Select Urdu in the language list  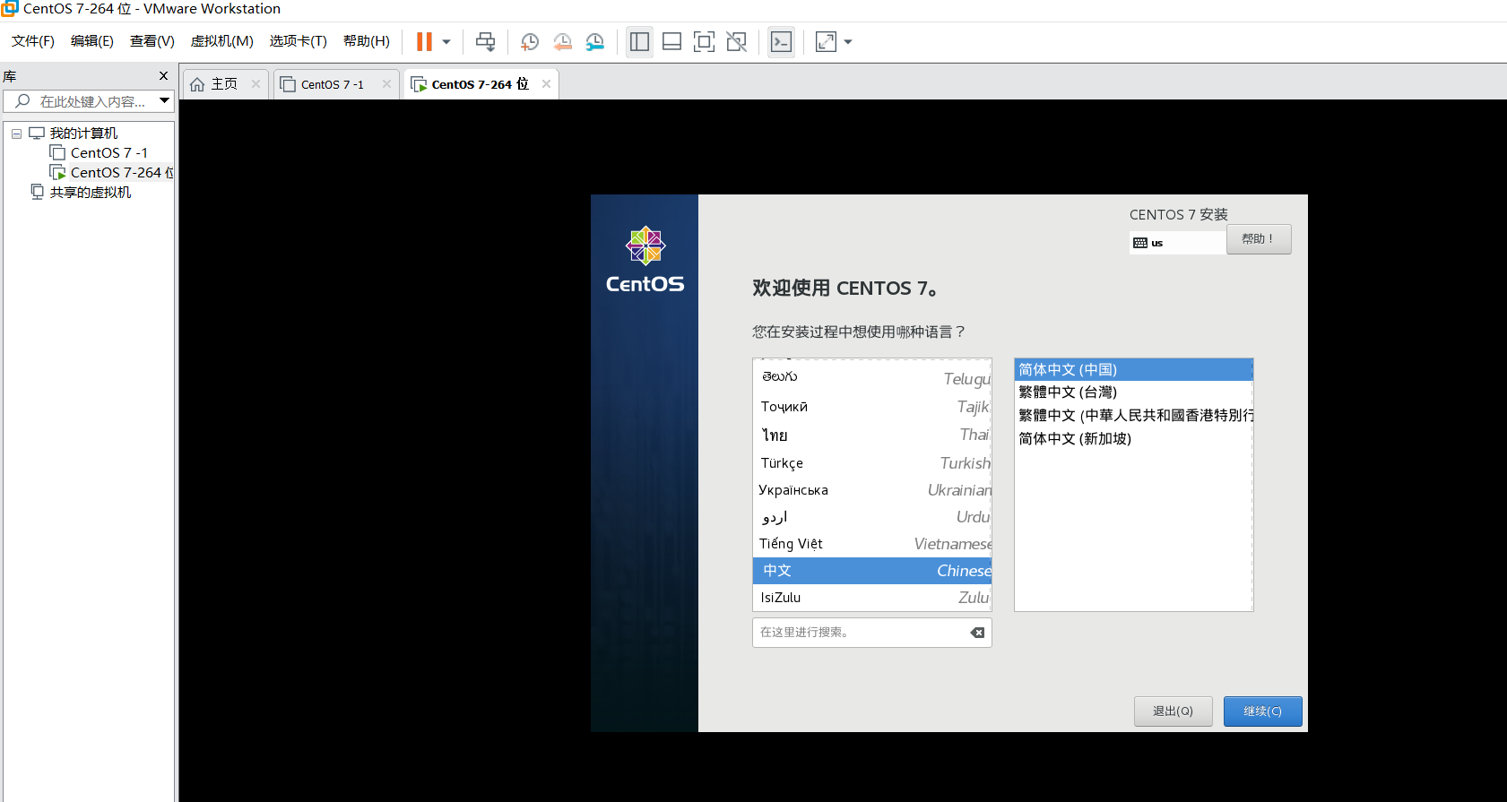pos(872,517)
